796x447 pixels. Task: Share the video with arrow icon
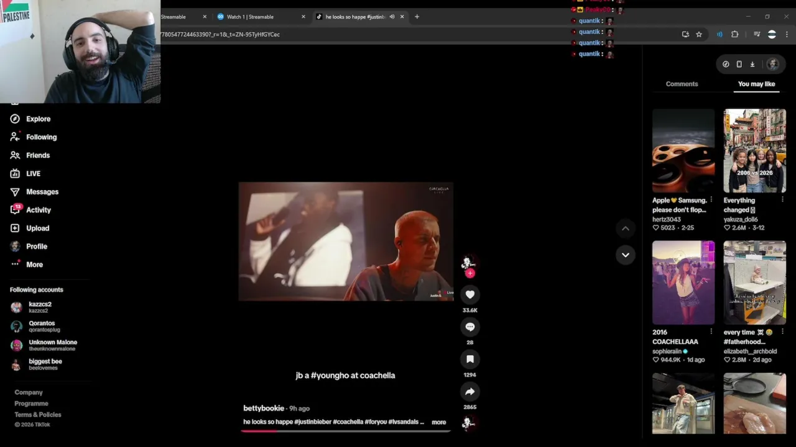pos(470,392)
